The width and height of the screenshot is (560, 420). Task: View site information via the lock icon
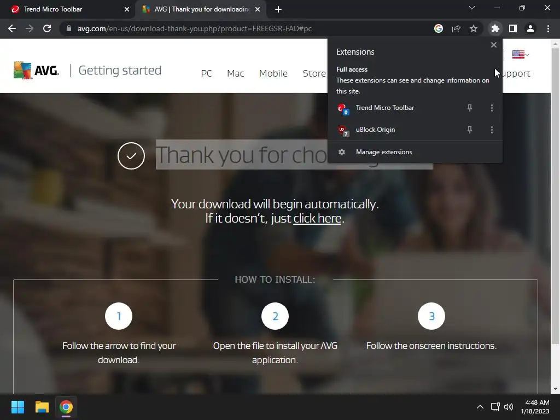pos(69,28)
